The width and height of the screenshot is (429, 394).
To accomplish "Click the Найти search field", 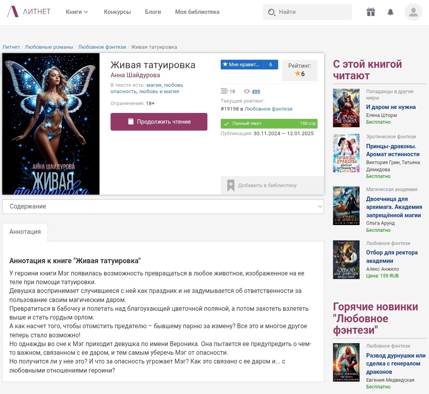I will click(307, 12).
